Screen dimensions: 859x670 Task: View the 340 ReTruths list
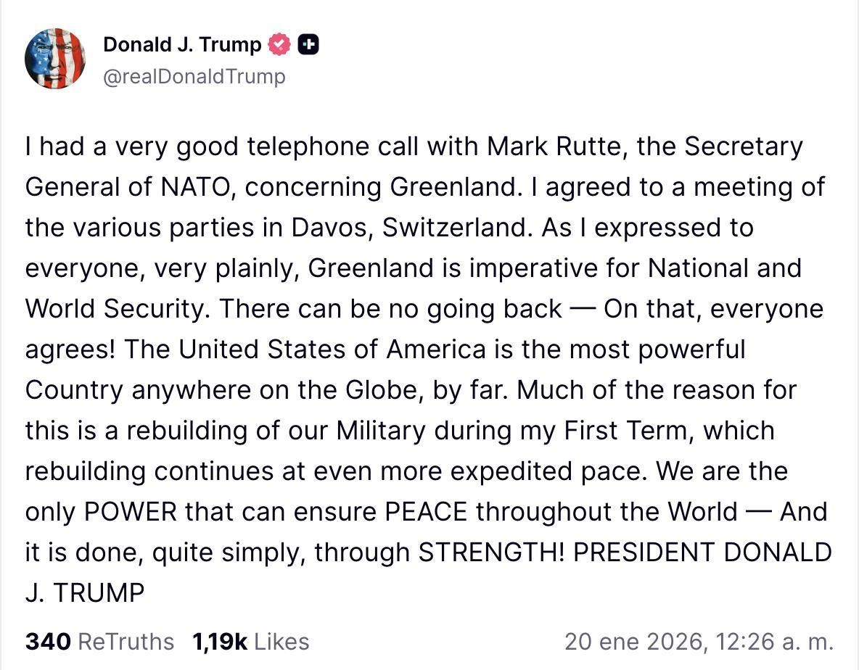(99, 641)
